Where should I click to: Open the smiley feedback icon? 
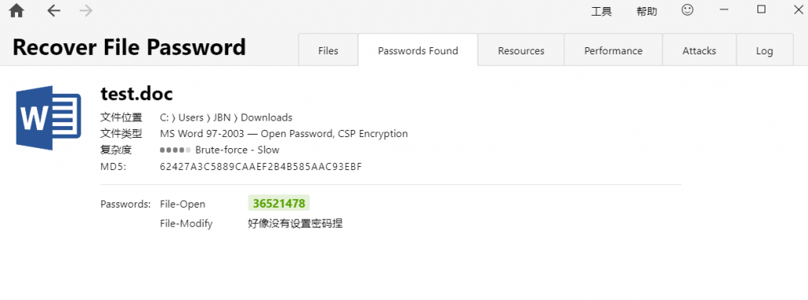coord(687,10)
